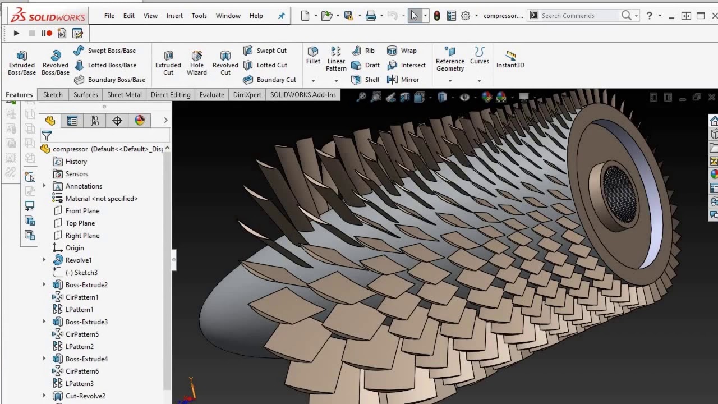Select the Lofted Boss/Base tool
718x404 pixels.
coord(105,65)
